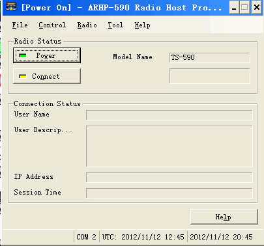Click the User Descrip... label
Viewport: 264px width, 246px height.
(x=42, y=130)
